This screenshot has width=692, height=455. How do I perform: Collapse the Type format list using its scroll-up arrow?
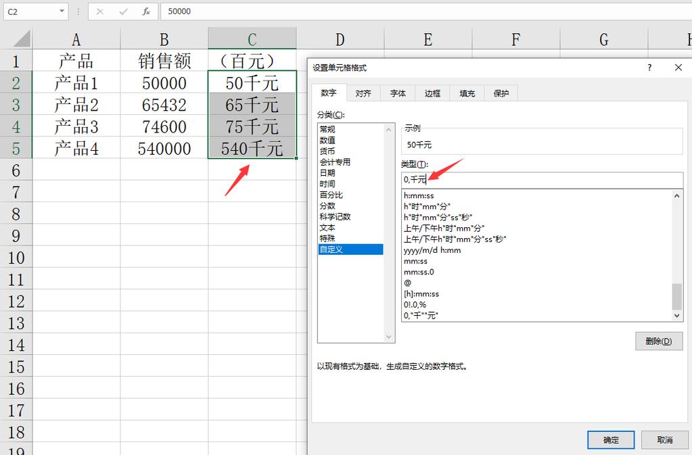[677, 195]
